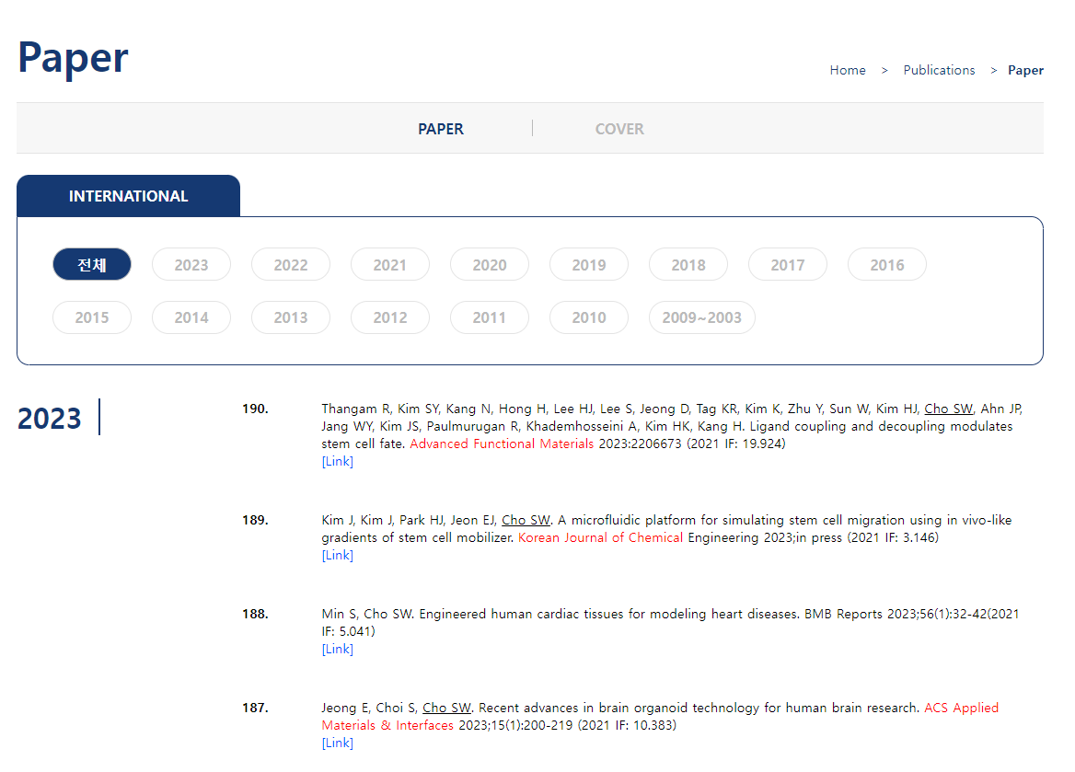Screen dimensions: 1075x772
Task: Switch to the COVER tab
Action: coord(618,129)
